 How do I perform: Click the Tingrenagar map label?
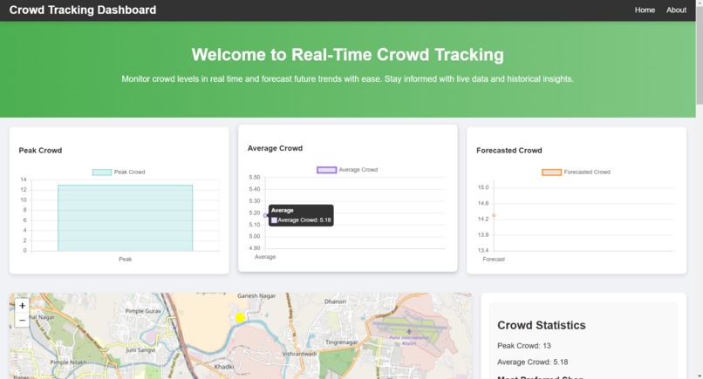coord(342,342)
